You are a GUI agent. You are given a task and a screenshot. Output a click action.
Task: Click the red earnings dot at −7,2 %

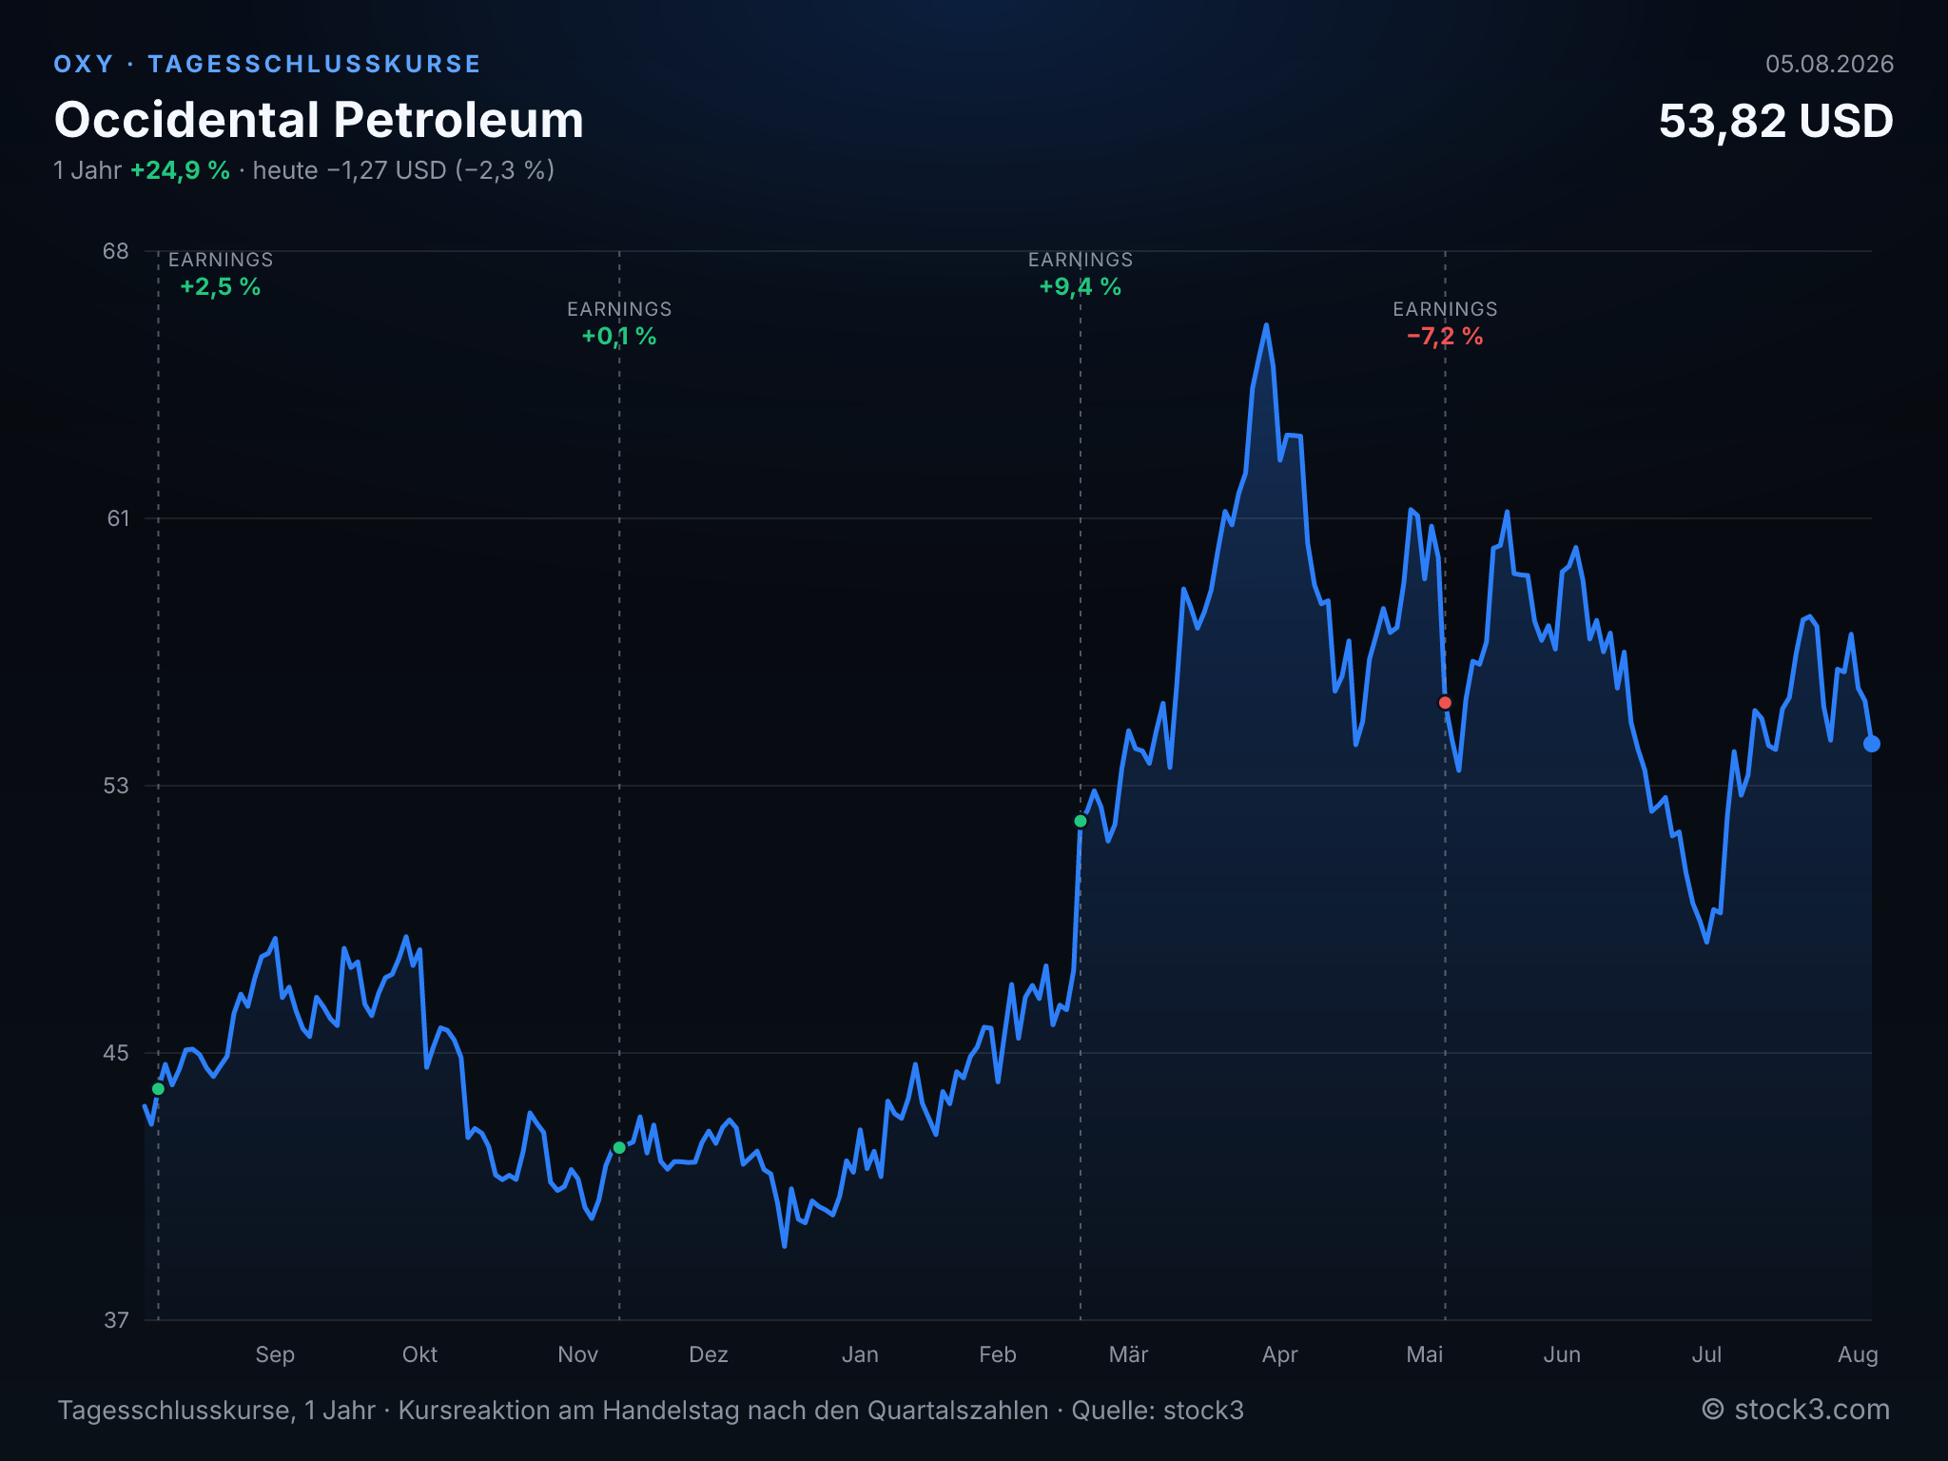click(x=1445, y=703)
